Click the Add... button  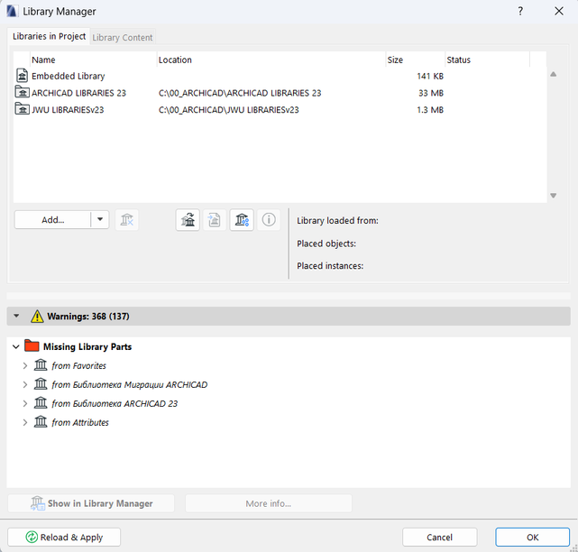point(52,220)
